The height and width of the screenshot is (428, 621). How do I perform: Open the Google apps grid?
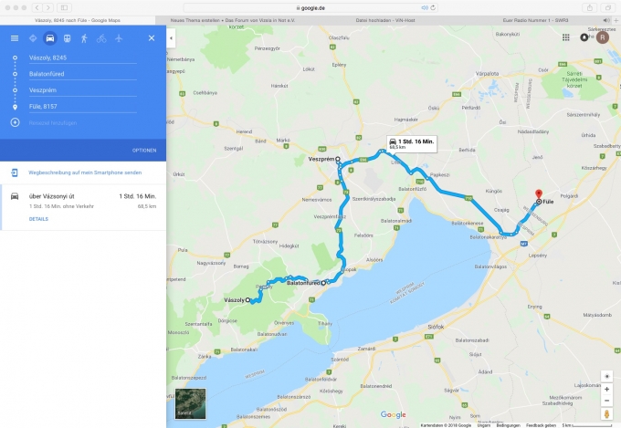566,37
